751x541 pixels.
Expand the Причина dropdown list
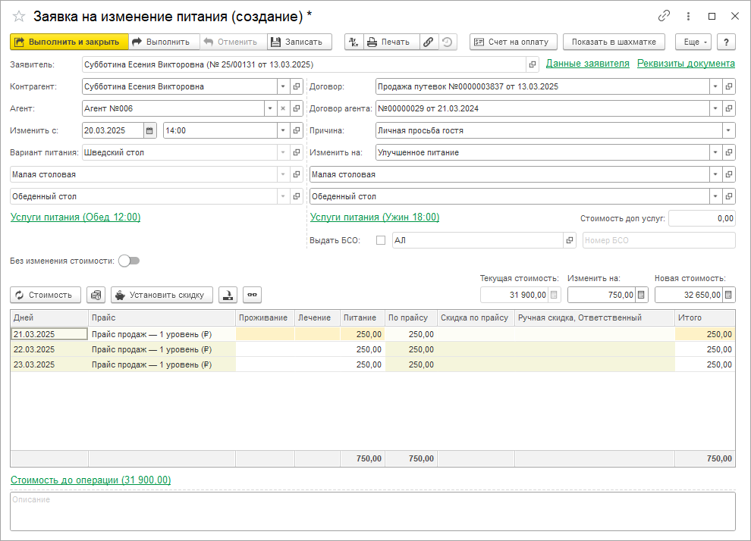click(x=728, y=130)
